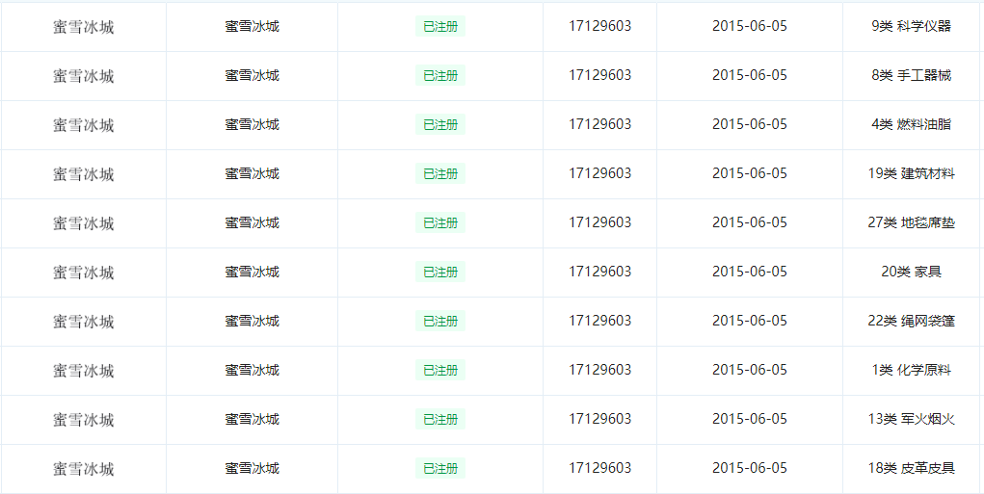Click the 22类 绳网袋篷 category text
The height and width of the screenshot is (494, 984).
pyautogui.click(x=911, y=321)
